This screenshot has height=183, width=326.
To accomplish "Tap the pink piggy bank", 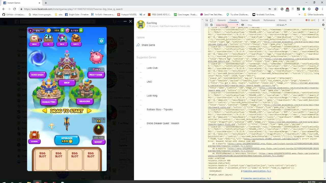I will (x=96, y=57).
